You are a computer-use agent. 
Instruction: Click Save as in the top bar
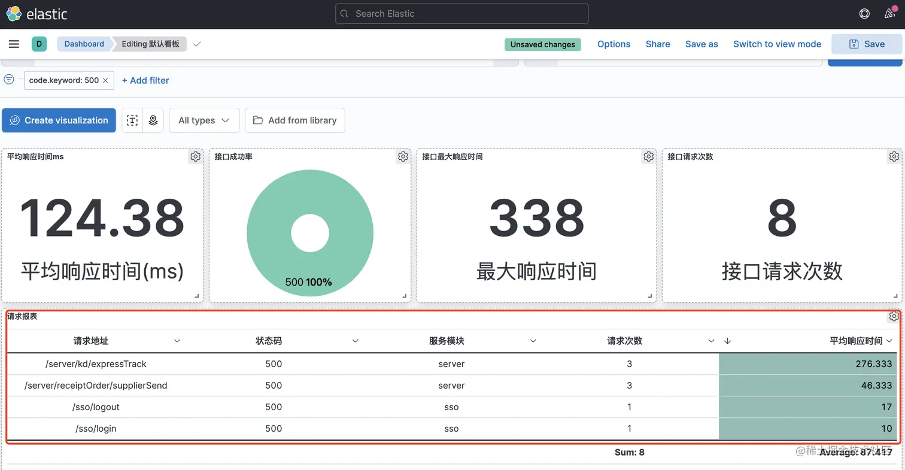tap(701, 44)
